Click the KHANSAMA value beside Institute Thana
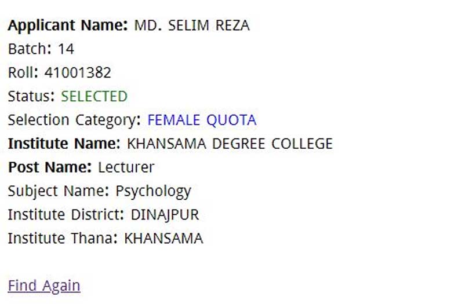 tap(163, 238)
